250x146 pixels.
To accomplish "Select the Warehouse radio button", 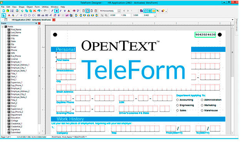I will (202, 110).
